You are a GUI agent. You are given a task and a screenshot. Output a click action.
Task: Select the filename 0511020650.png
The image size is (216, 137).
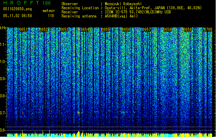click(18, 9)
